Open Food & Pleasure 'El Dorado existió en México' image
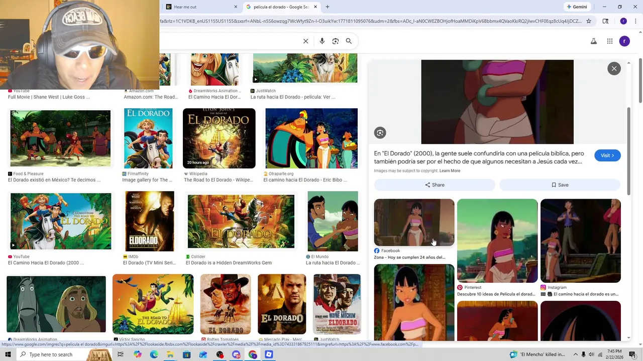This screenshot has width=643, height=361. point(60,138)
